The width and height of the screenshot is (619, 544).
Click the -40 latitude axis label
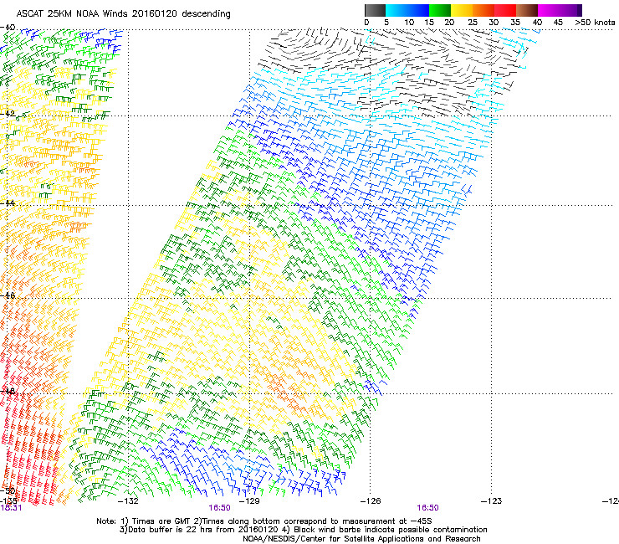[x=8, y=28]
